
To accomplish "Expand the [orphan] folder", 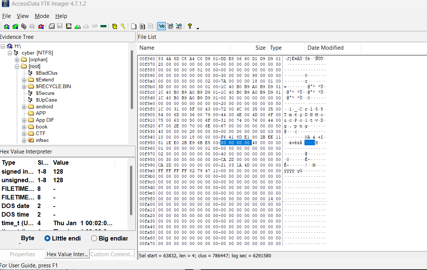I will click(17, 60).
